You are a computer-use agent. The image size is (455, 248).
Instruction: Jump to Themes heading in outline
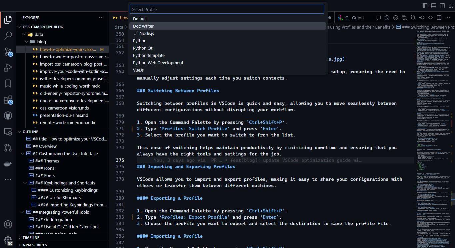63,161
